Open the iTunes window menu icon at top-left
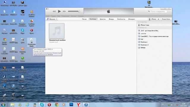 (47, 9)
